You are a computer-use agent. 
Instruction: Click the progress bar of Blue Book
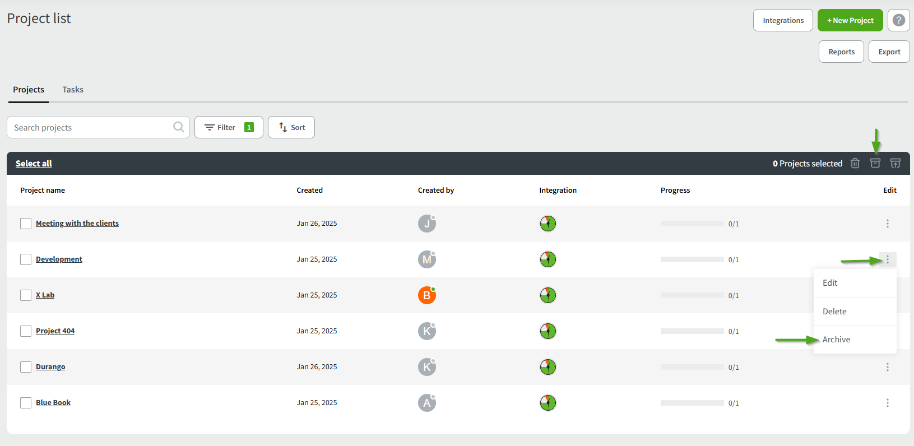point(692,403)
